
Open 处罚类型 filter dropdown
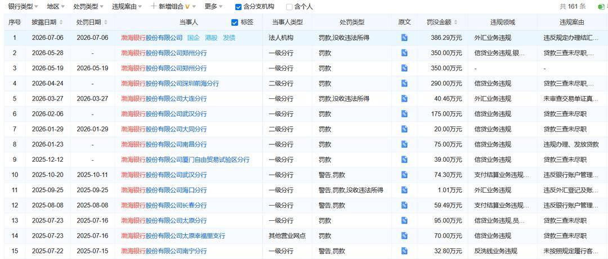(x=88, y=7)
